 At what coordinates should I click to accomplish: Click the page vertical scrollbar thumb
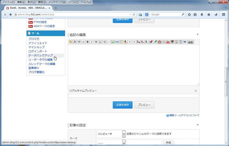click(x=226, y=81)
